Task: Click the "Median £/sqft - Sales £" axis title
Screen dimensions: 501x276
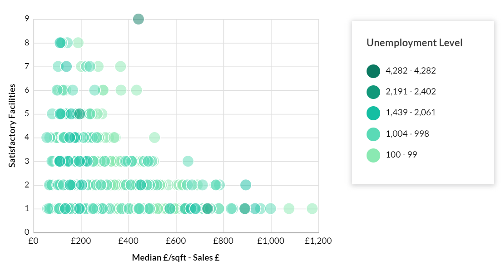Action: (176, 258)
